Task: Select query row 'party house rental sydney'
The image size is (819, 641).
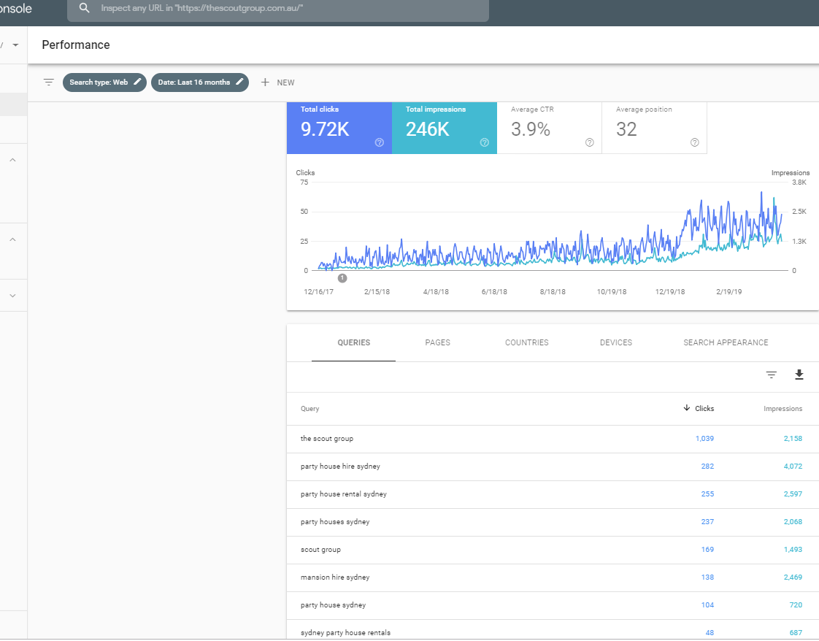Action: [x=553, y=494]
